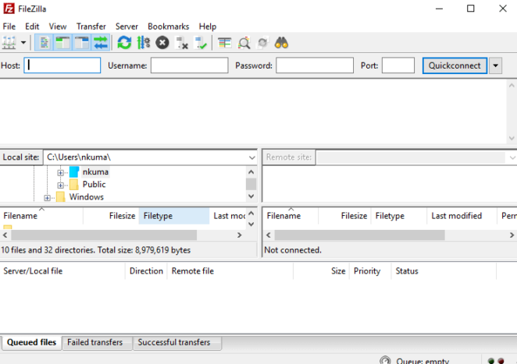Click the Size queue column header
Viewport: 517px width, 364px height.
(321, 271)
